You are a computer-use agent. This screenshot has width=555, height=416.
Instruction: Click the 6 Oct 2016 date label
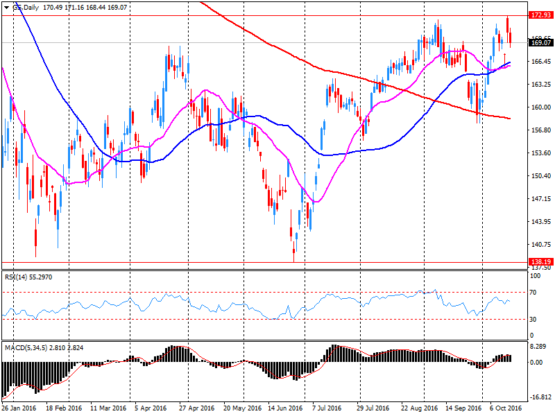click(506, 408)
